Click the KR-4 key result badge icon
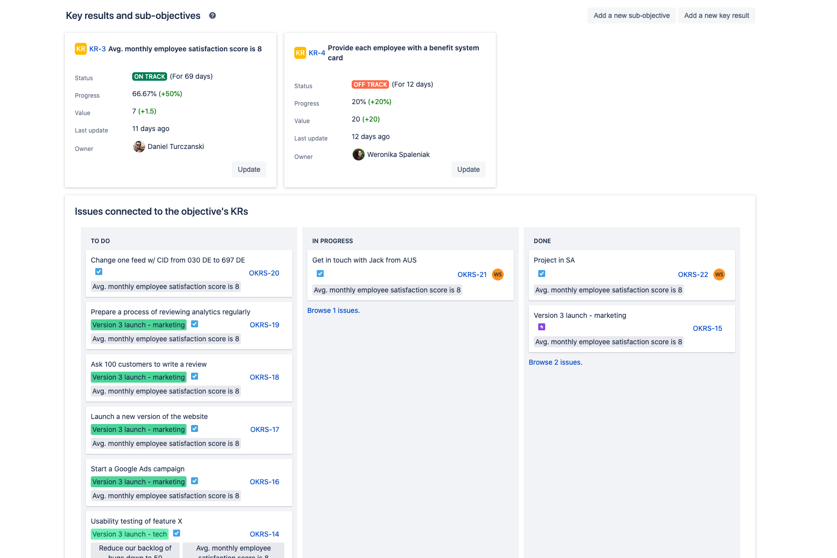This screenshot has height=558, width=837. 300,53
